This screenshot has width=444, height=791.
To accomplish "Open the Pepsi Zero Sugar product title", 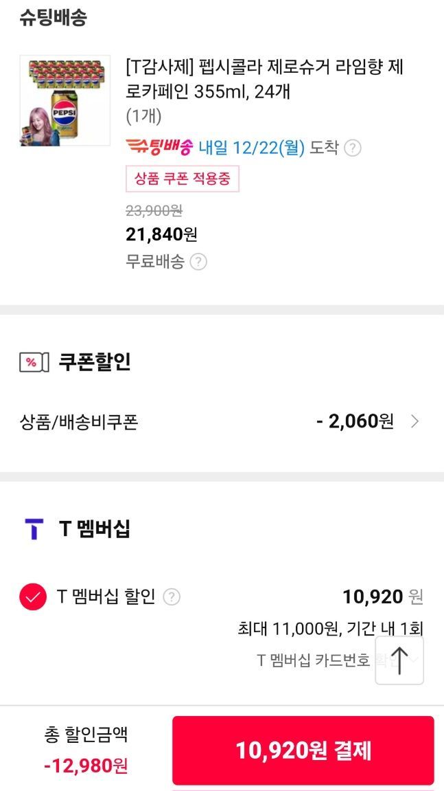I will pos(264,79).
